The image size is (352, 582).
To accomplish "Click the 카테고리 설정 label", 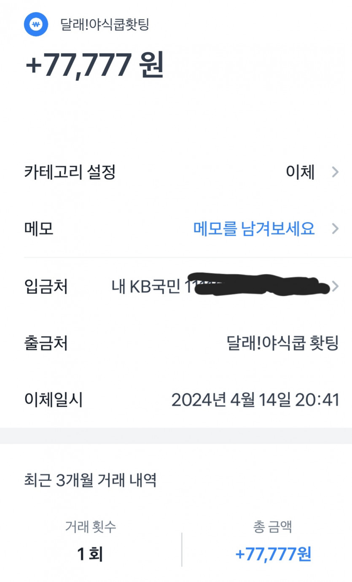I will (x=70, y=172).
